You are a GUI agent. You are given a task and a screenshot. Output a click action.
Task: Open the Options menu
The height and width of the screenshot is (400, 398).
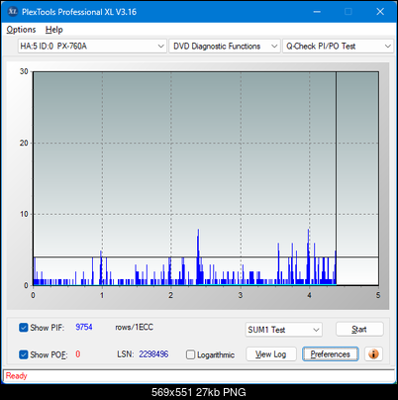point(21,30)
